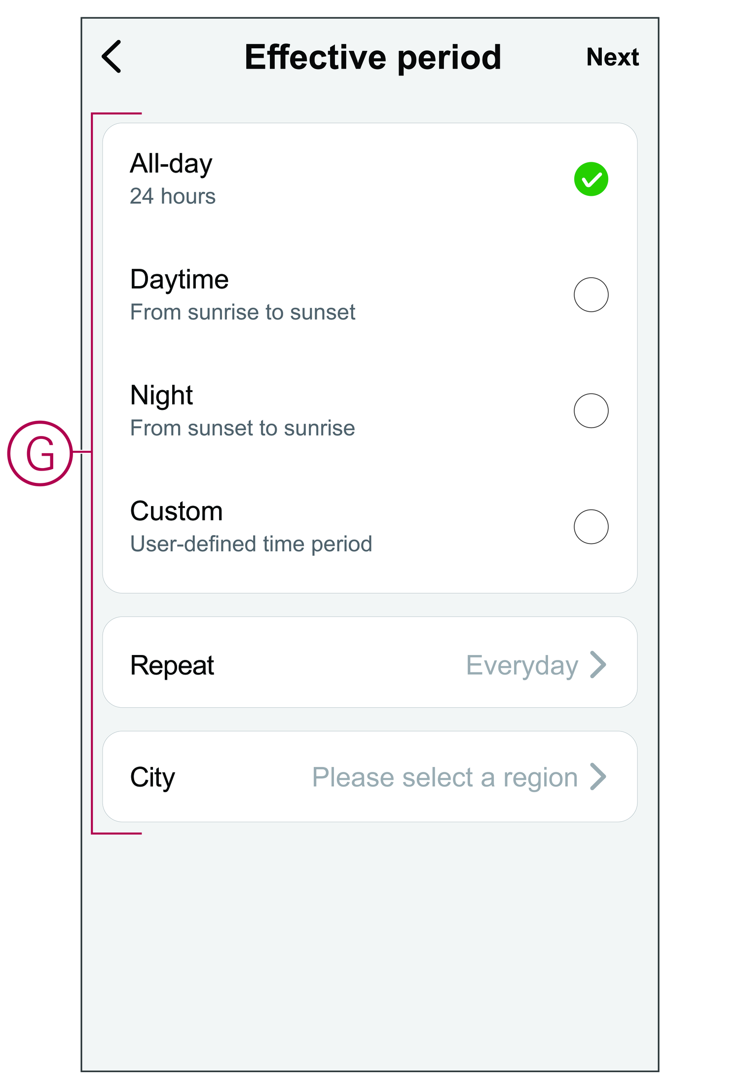Tap the Next button
Image resolution: width=740 pixels, height=1089 pixels.
coord(612,57)
